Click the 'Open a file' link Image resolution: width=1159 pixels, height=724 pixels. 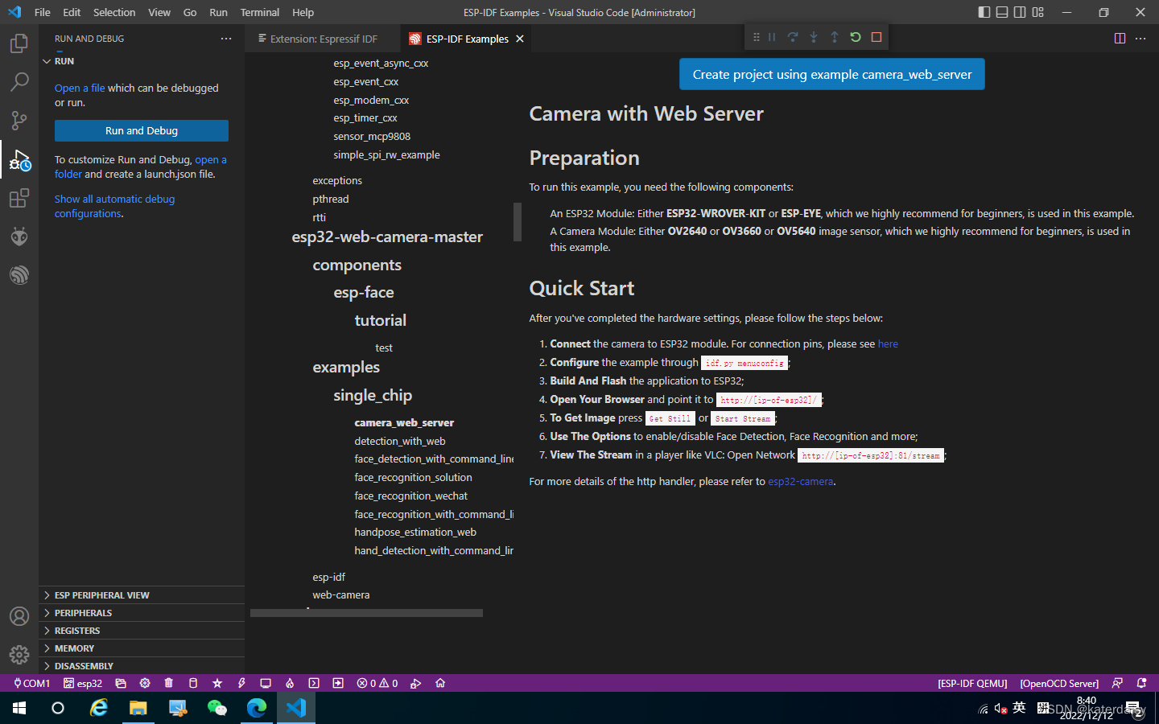pyautogui.click(x=80, y=88)
